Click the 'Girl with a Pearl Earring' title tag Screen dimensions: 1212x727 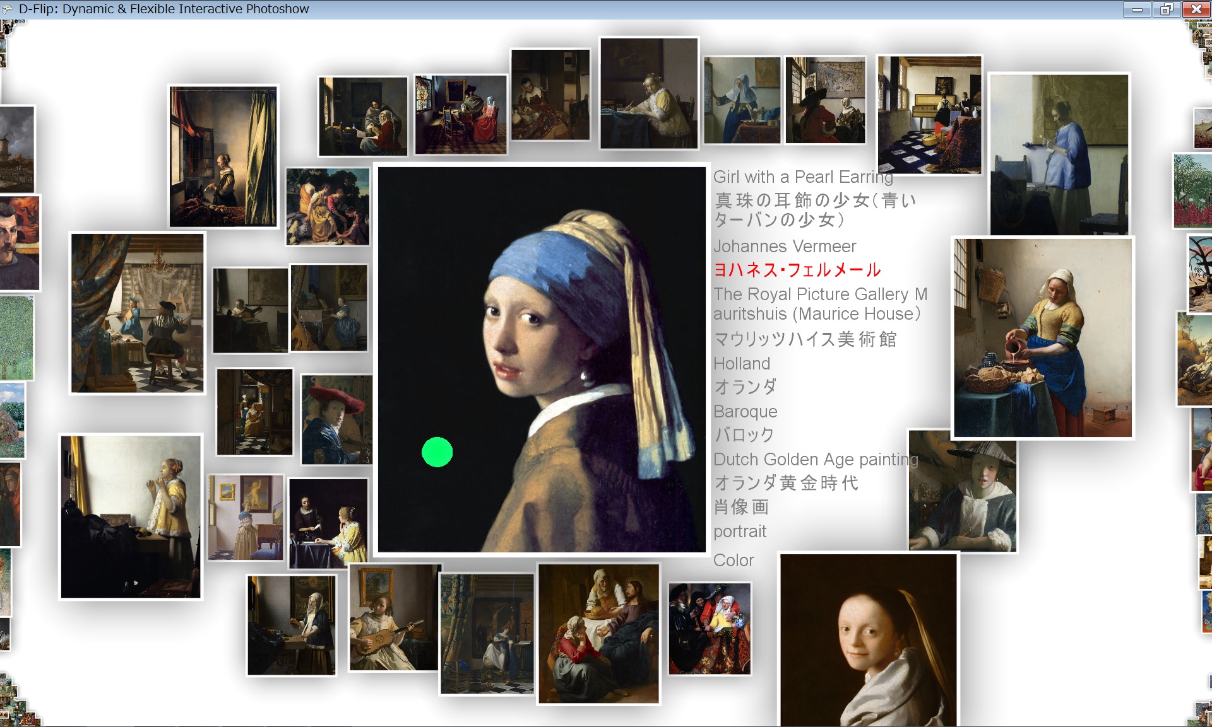pyautogui.click(x=803, y=177)
